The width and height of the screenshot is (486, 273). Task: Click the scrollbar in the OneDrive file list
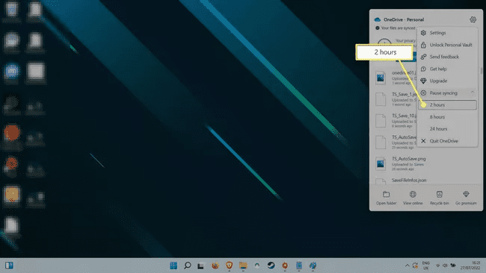click(481, 71)
